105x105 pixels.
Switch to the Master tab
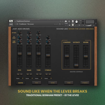pos(20,83)
